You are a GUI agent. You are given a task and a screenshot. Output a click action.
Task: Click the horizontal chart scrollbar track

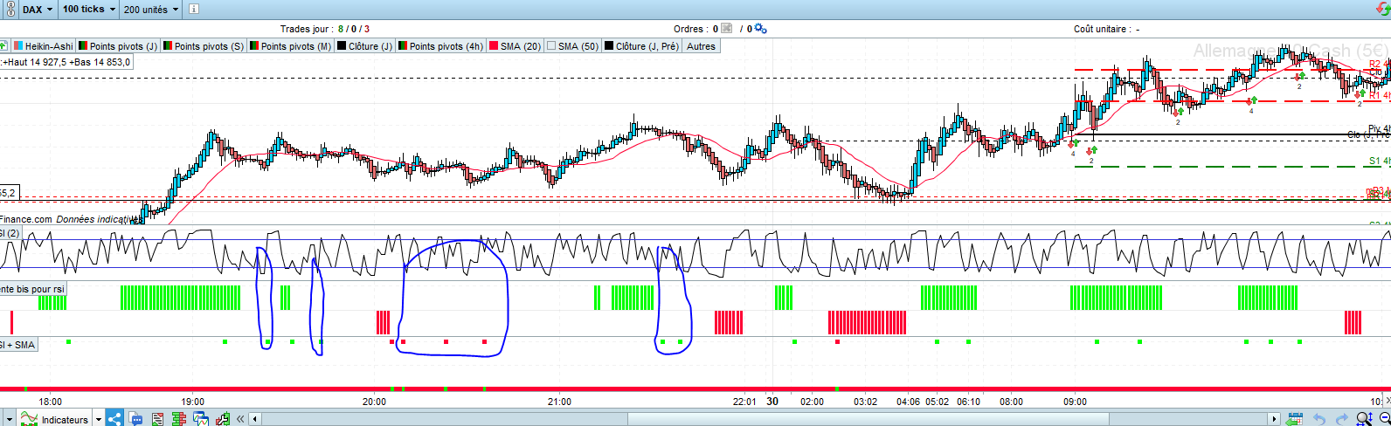[x=765, y=419]
